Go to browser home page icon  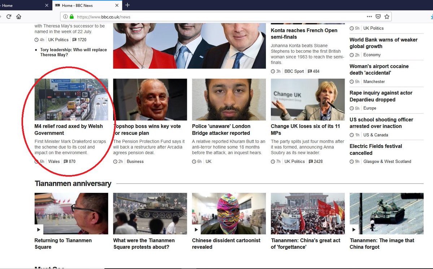(x=19, y=17)
